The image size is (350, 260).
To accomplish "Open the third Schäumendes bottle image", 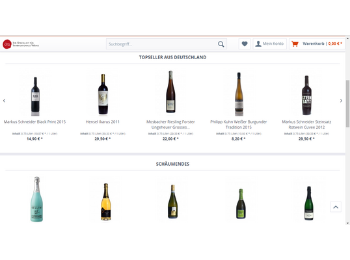I will point(173,201).
